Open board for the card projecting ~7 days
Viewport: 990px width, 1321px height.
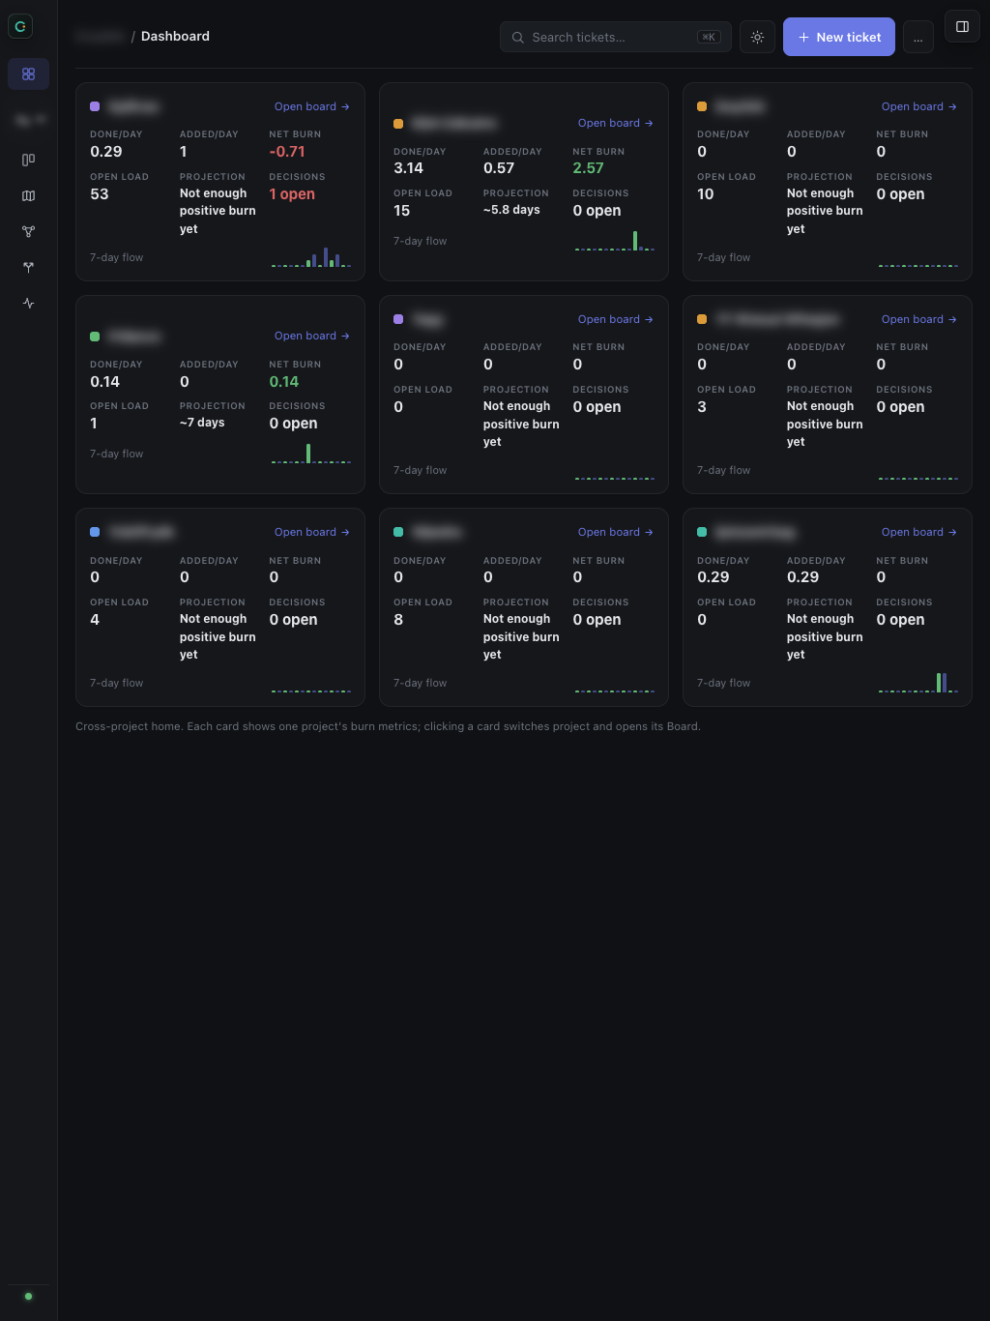pos(312,336)
